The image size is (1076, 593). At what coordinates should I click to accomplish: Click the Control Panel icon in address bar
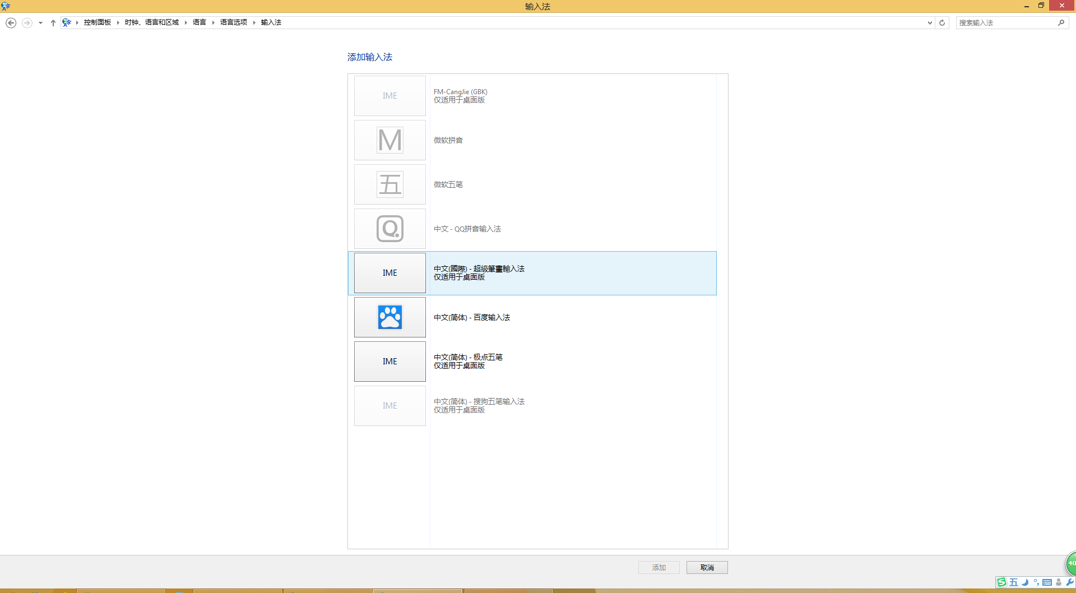[67, 22]
